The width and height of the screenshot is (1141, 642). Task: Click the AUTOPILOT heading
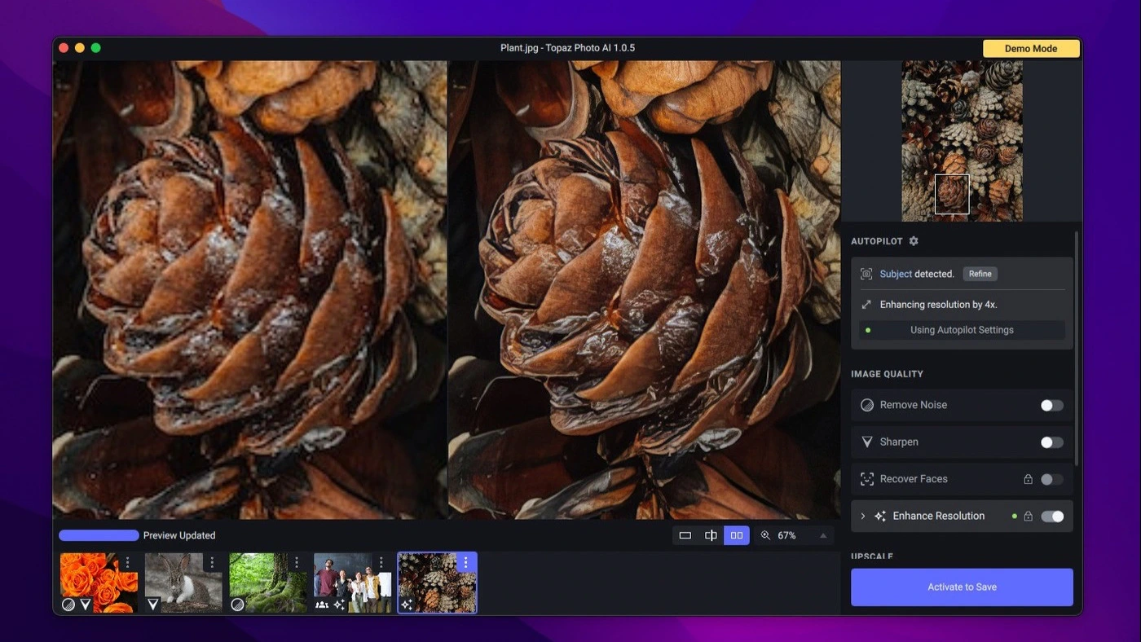(x=877, y=241)
